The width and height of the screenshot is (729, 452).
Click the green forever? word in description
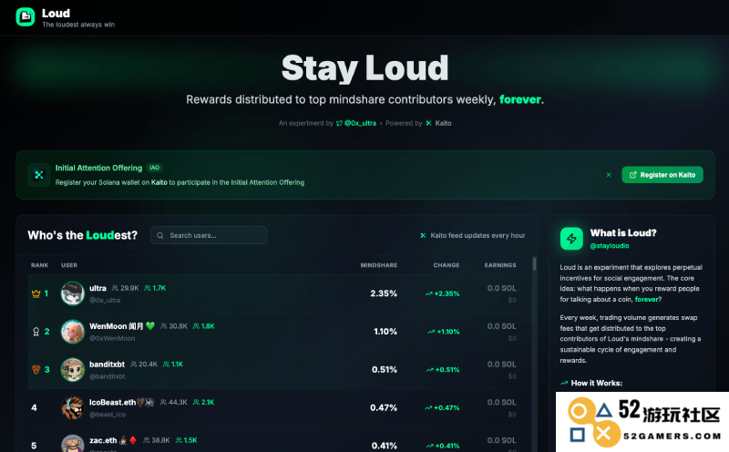(648, 300)
